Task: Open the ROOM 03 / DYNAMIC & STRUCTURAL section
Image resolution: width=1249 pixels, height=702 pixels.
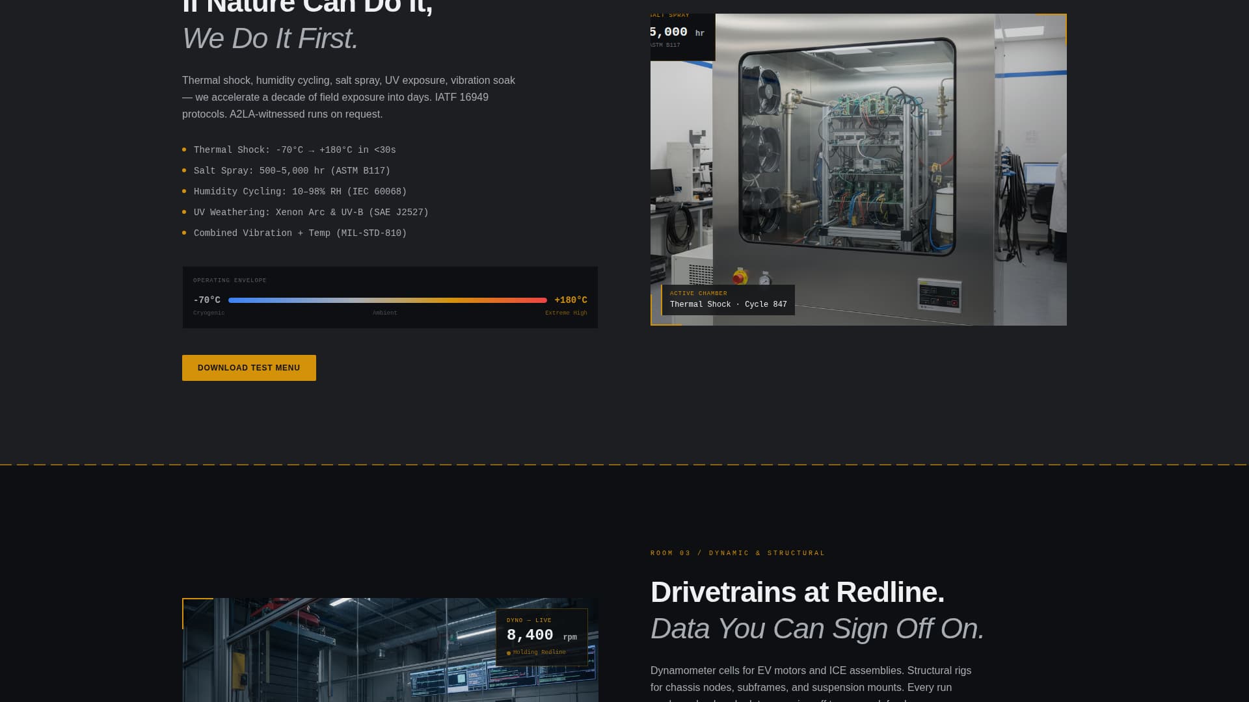Action: pos(737,553)
